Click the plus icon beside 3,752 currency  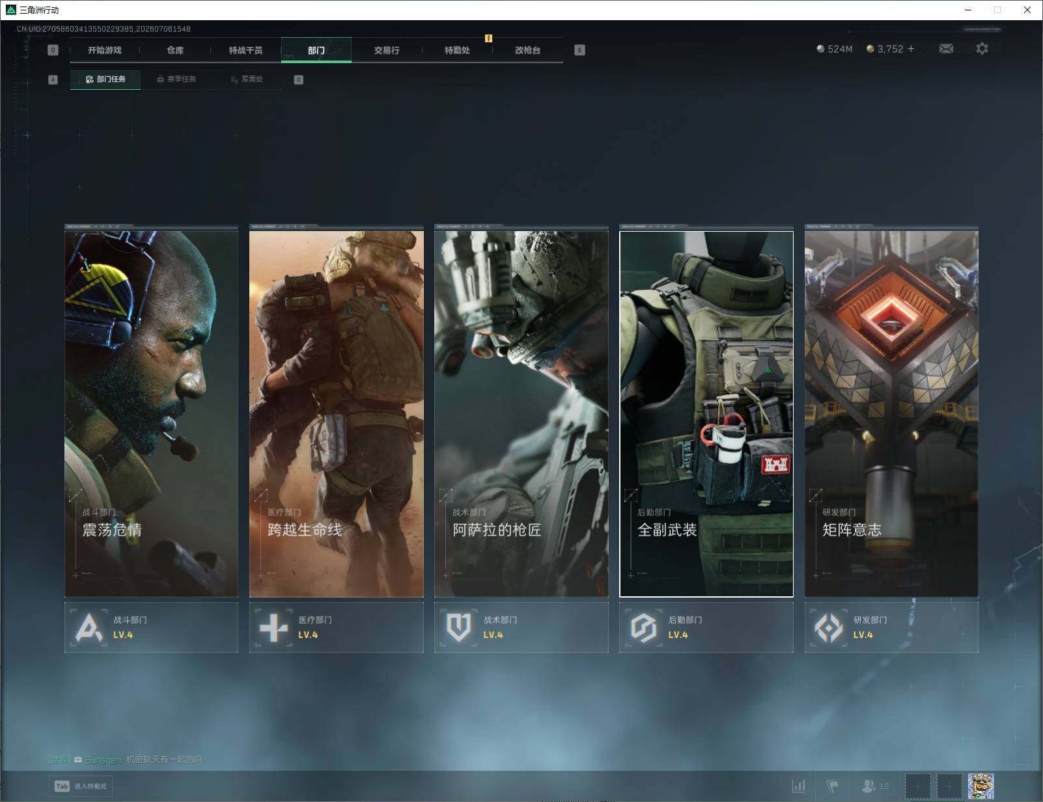(911, 49)
